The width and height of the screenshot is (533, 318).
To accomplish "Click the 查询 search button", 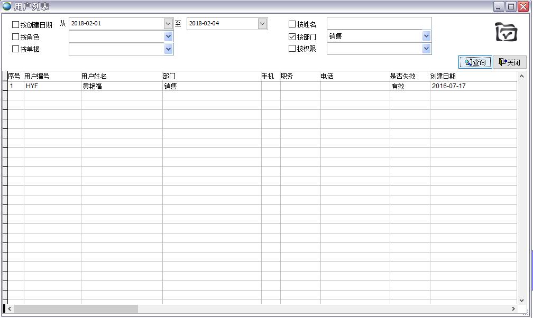I will (475, 62).
